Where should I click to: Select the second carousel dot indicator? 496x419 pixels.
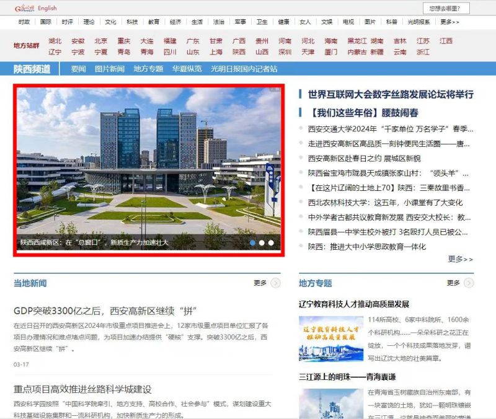click(x=262, y=243)
